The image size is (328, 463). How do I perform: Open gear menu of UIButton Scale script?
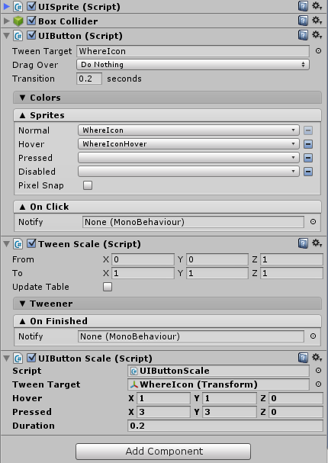317,358
